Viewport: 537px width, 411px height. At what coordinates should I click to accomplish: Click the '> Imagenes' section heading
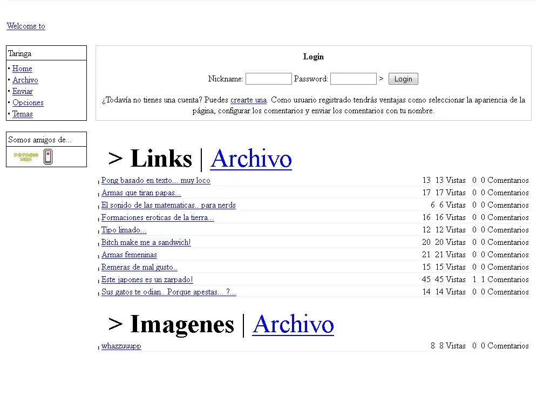[171, 324]
